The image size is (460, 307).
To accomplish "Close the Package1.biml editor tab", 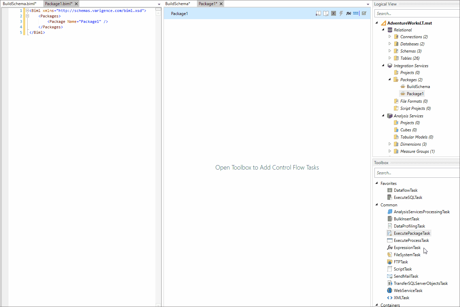I will (76, 4).
